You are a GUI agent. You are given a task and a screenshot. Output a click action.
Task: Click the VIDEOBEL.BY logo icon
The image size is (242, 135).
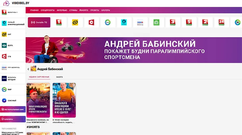(x=6, y=3)
